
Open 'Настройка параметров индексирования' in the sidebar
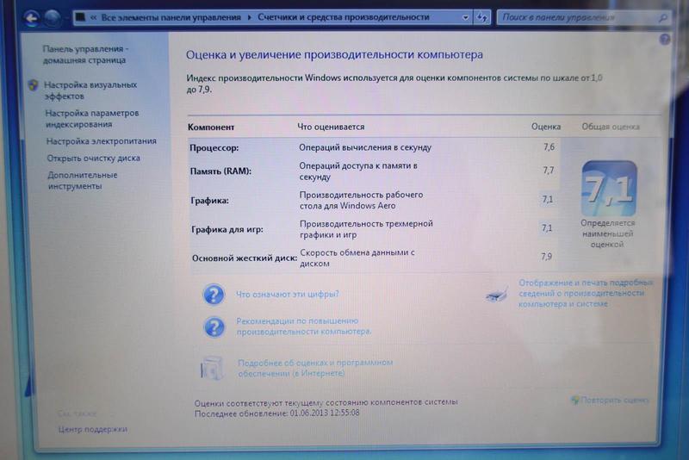point(91,119)
